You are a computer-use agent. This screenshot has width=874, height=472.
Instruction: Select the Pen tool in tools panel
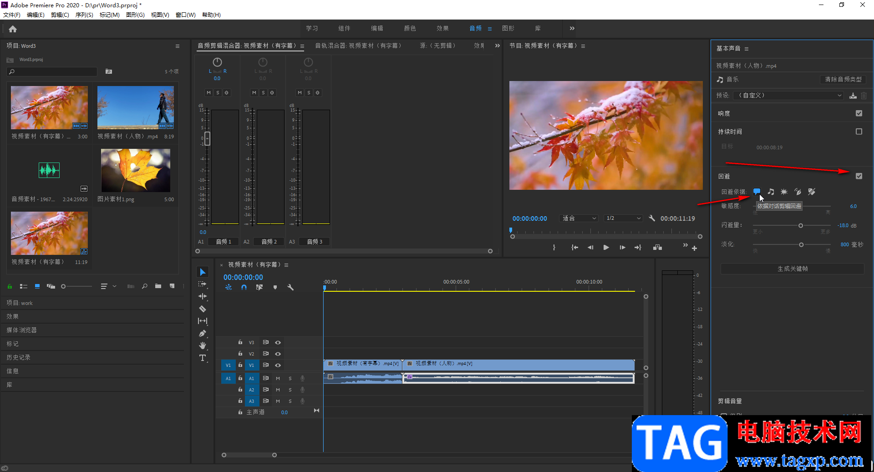(x=203, y=334)
